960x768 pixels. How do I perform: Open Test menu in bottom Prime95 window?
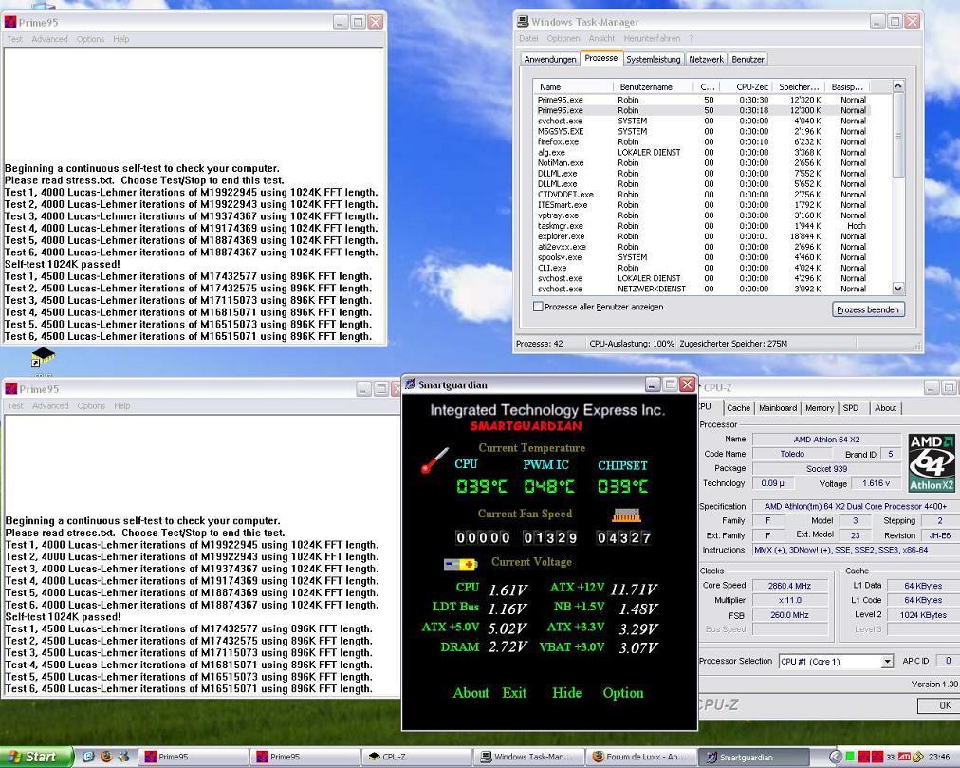tap(15, 405)
